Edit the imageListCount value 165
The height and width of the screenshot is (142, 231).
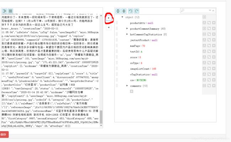(x=154, y=69)
